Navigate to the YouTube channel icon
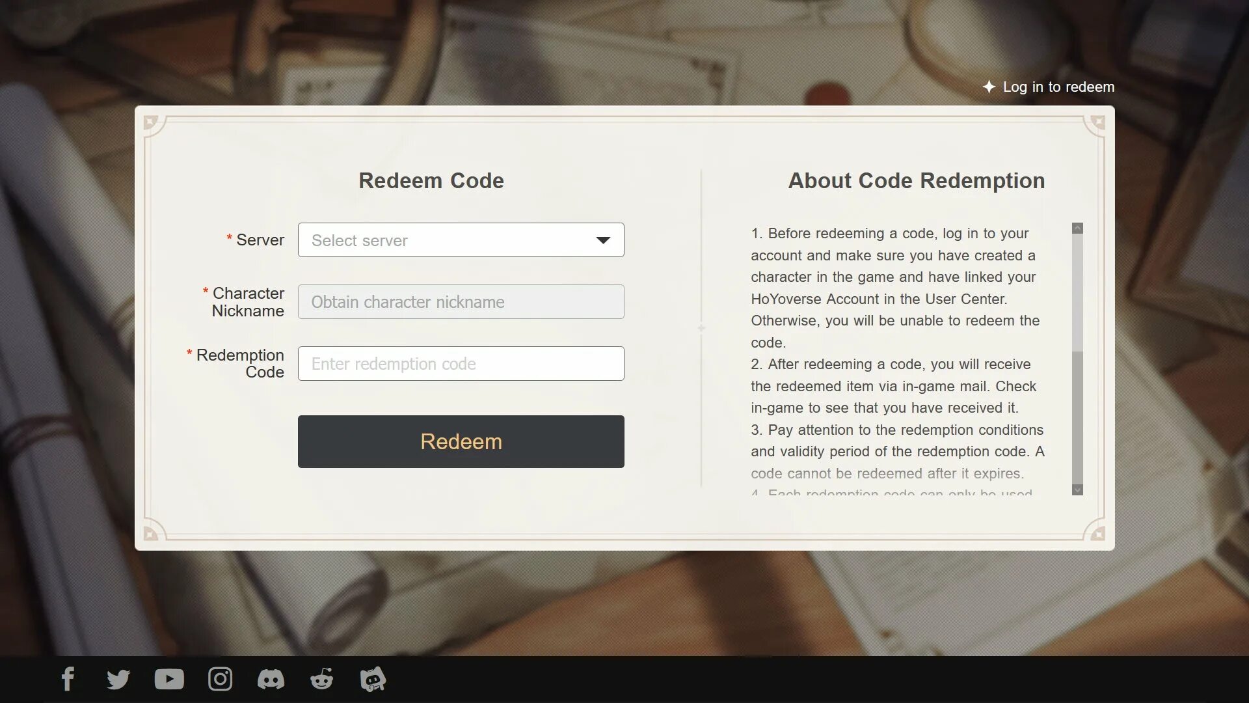 pyautogui.click(x=169, y=679)
